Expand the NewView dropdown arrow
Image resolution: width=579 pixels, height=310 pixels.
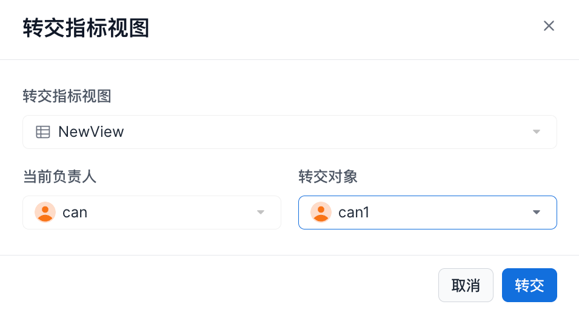click(x=536, y=132)
